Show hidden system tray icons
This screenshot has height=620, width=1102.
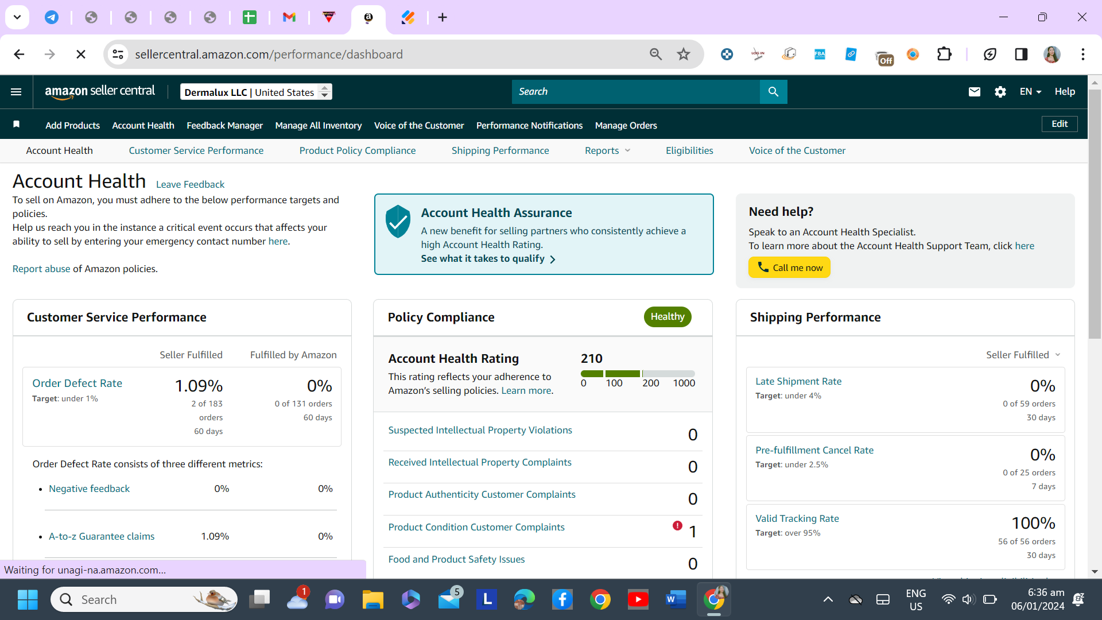coord(828,599)
